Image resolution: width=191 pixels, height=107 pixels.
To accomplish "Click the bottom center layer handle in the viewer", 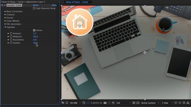I will (x=145, y=99).
